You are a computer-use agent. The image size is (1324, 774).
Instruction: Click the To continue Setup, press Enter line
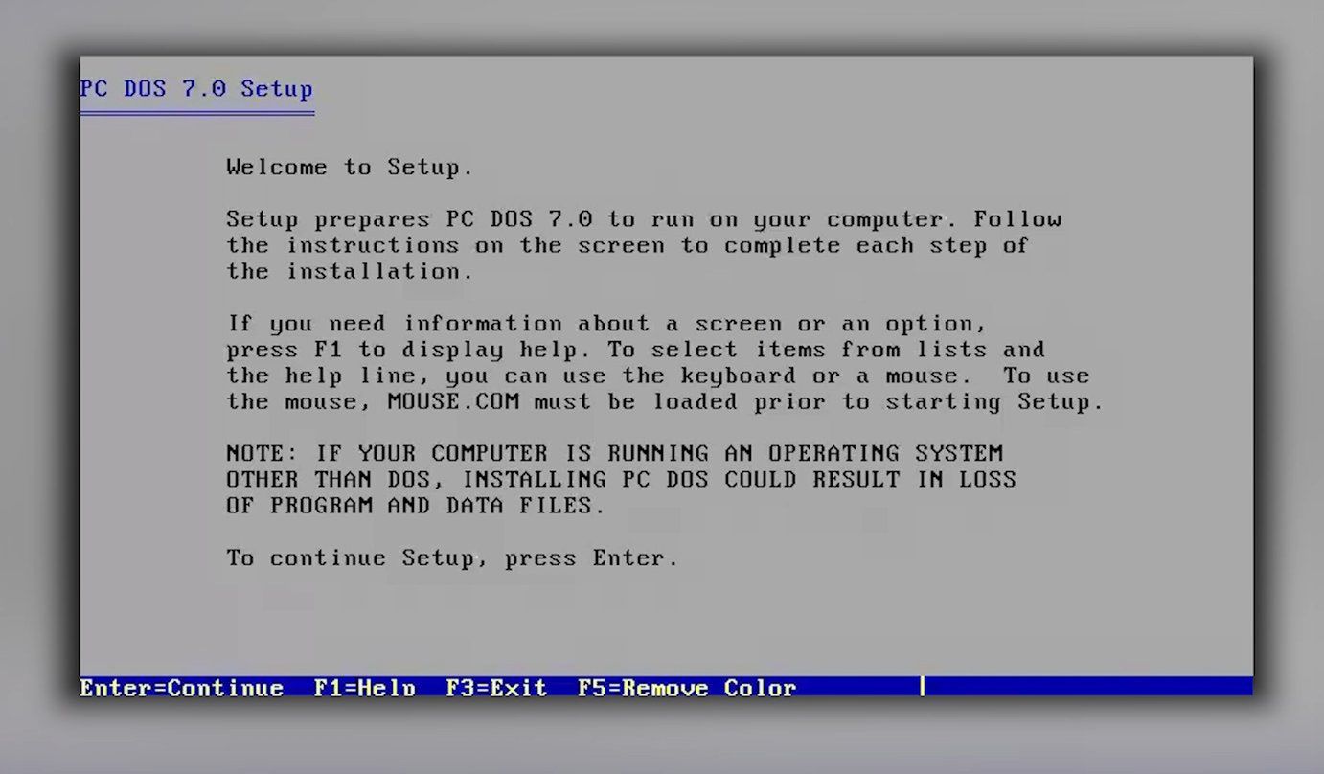452,558
